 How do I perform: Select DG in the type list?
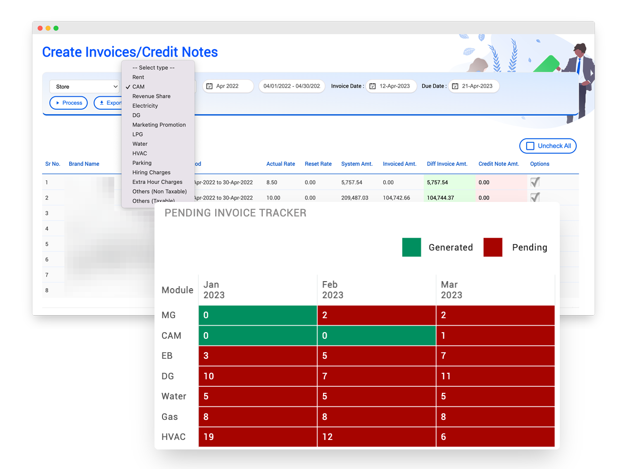(136, 115)
